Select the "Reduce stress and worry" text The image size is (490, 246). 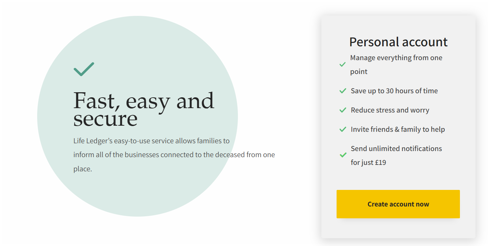[x=390, y=110]
